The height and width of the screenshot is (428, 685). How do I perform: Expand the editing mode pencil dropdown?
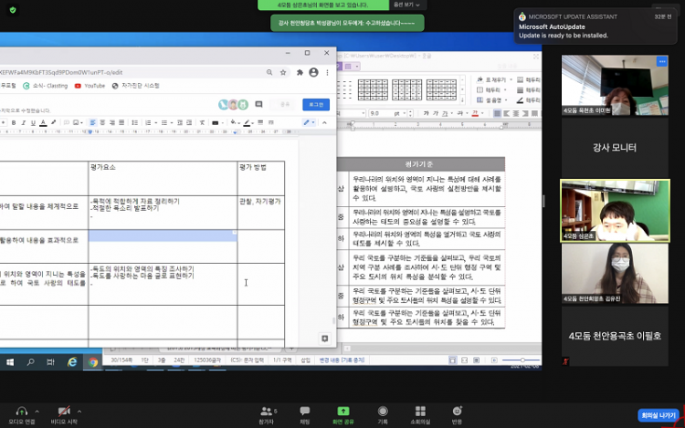point(311,122)
